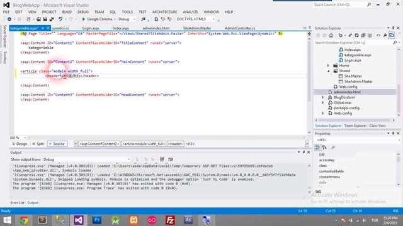Open the FILE menu
This screenshot has width=403, height=226.
[6, 12]
